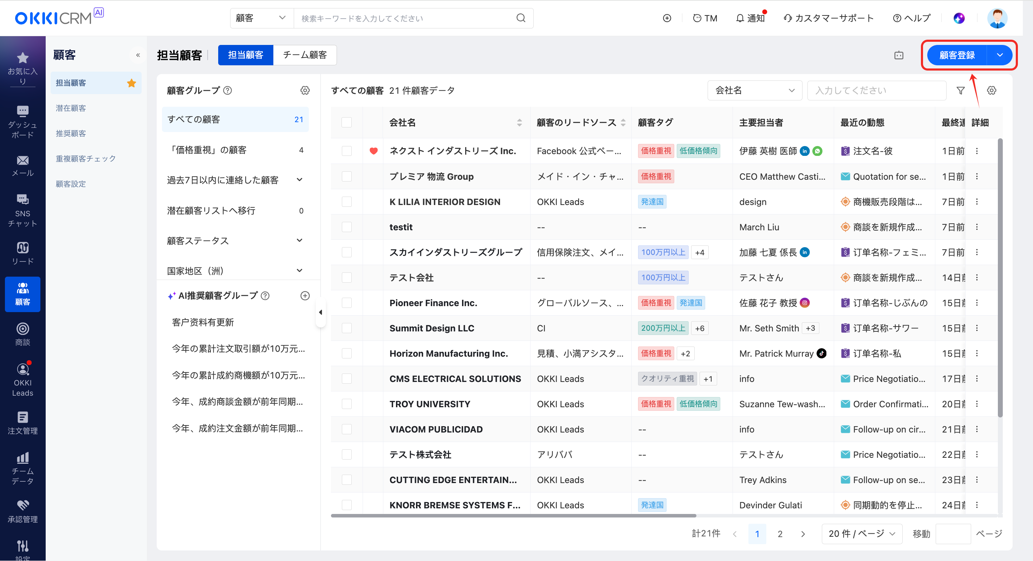Unfavorite 担当顧客 via the star icon
1033x561 pixels.
tap(131, 83)
